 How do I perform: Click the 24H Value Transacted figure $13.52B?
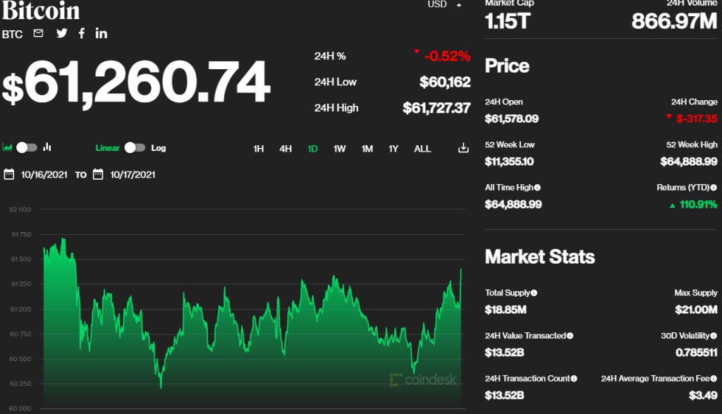tap(505, 353)
